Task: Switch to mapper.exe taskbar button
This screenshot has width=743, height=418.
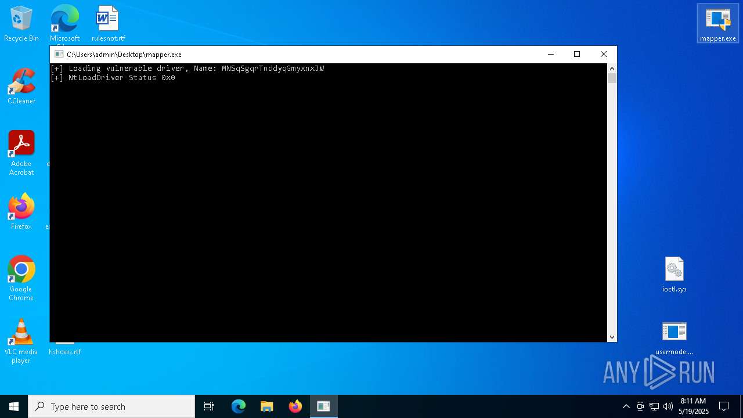Action: pos(323,406)
